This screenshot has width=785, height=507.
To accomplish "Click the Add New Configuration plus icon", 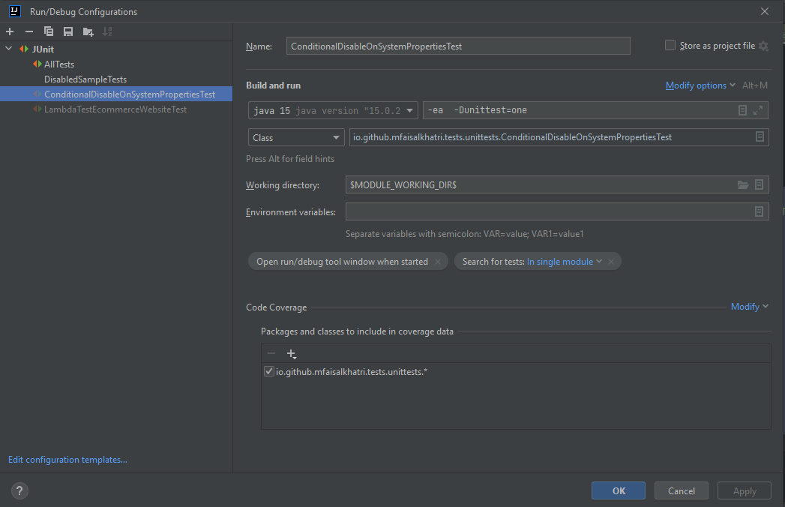I will 10,31.
